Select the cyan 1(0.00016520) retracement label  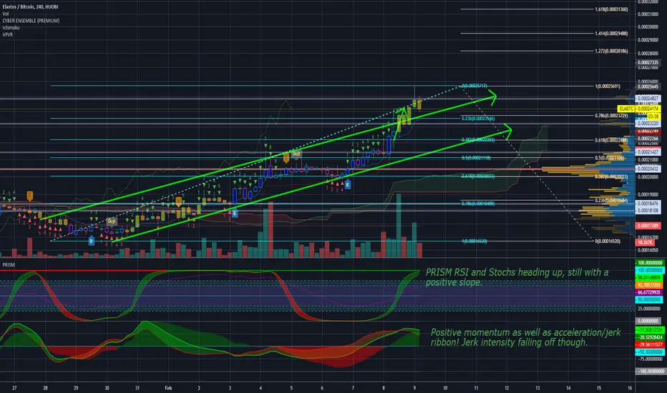pyautogui.click(x=474, y=241)
